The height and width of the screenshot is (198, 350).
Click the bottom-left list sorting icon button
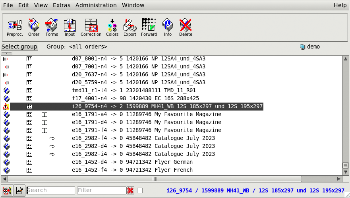(x=7, y=190)
